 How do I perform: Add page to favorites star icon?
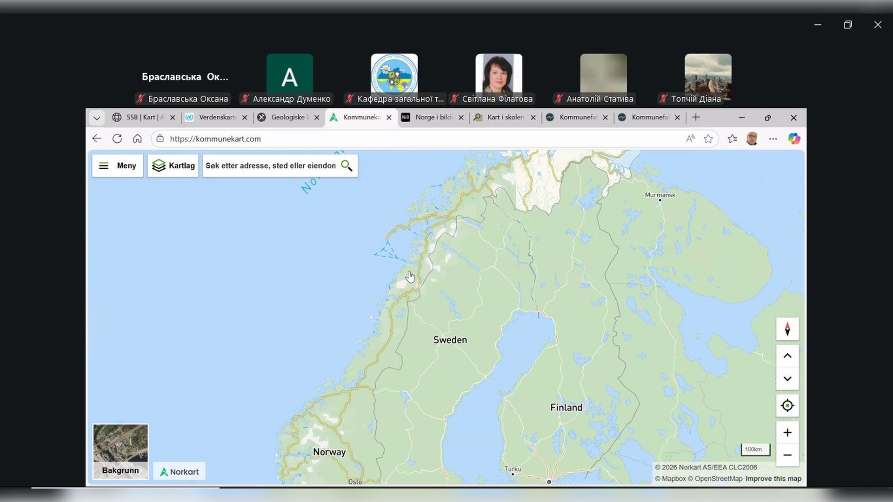(x=708, y=139)
